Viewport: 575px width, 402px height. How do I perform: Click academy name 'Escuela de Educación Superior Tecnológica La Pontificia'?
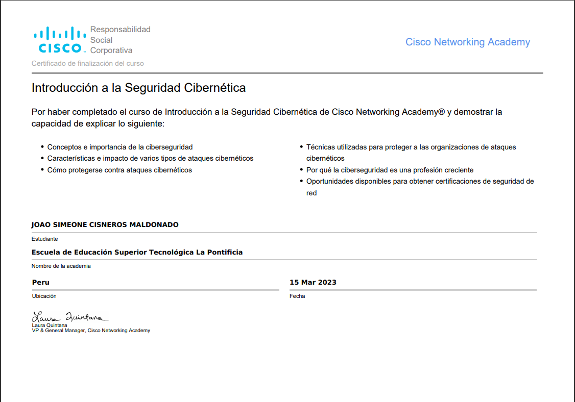137,252
